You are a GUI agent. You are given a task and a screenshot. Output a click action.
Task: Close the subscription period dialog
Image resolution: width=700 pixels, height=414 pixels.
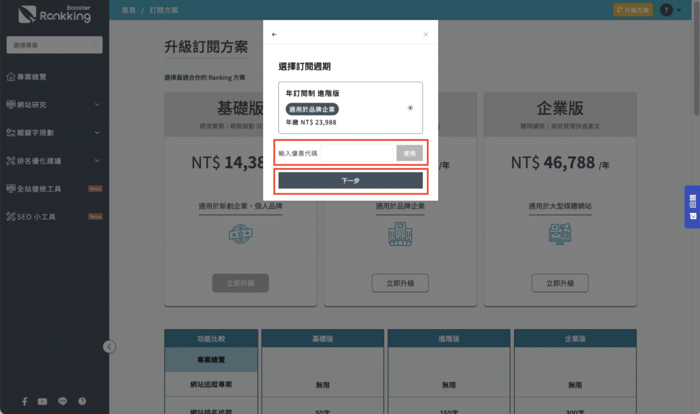tap(426, 34)
